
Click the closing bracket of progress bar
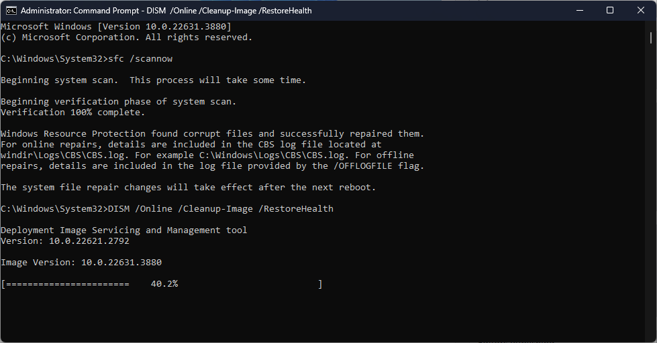321,284
